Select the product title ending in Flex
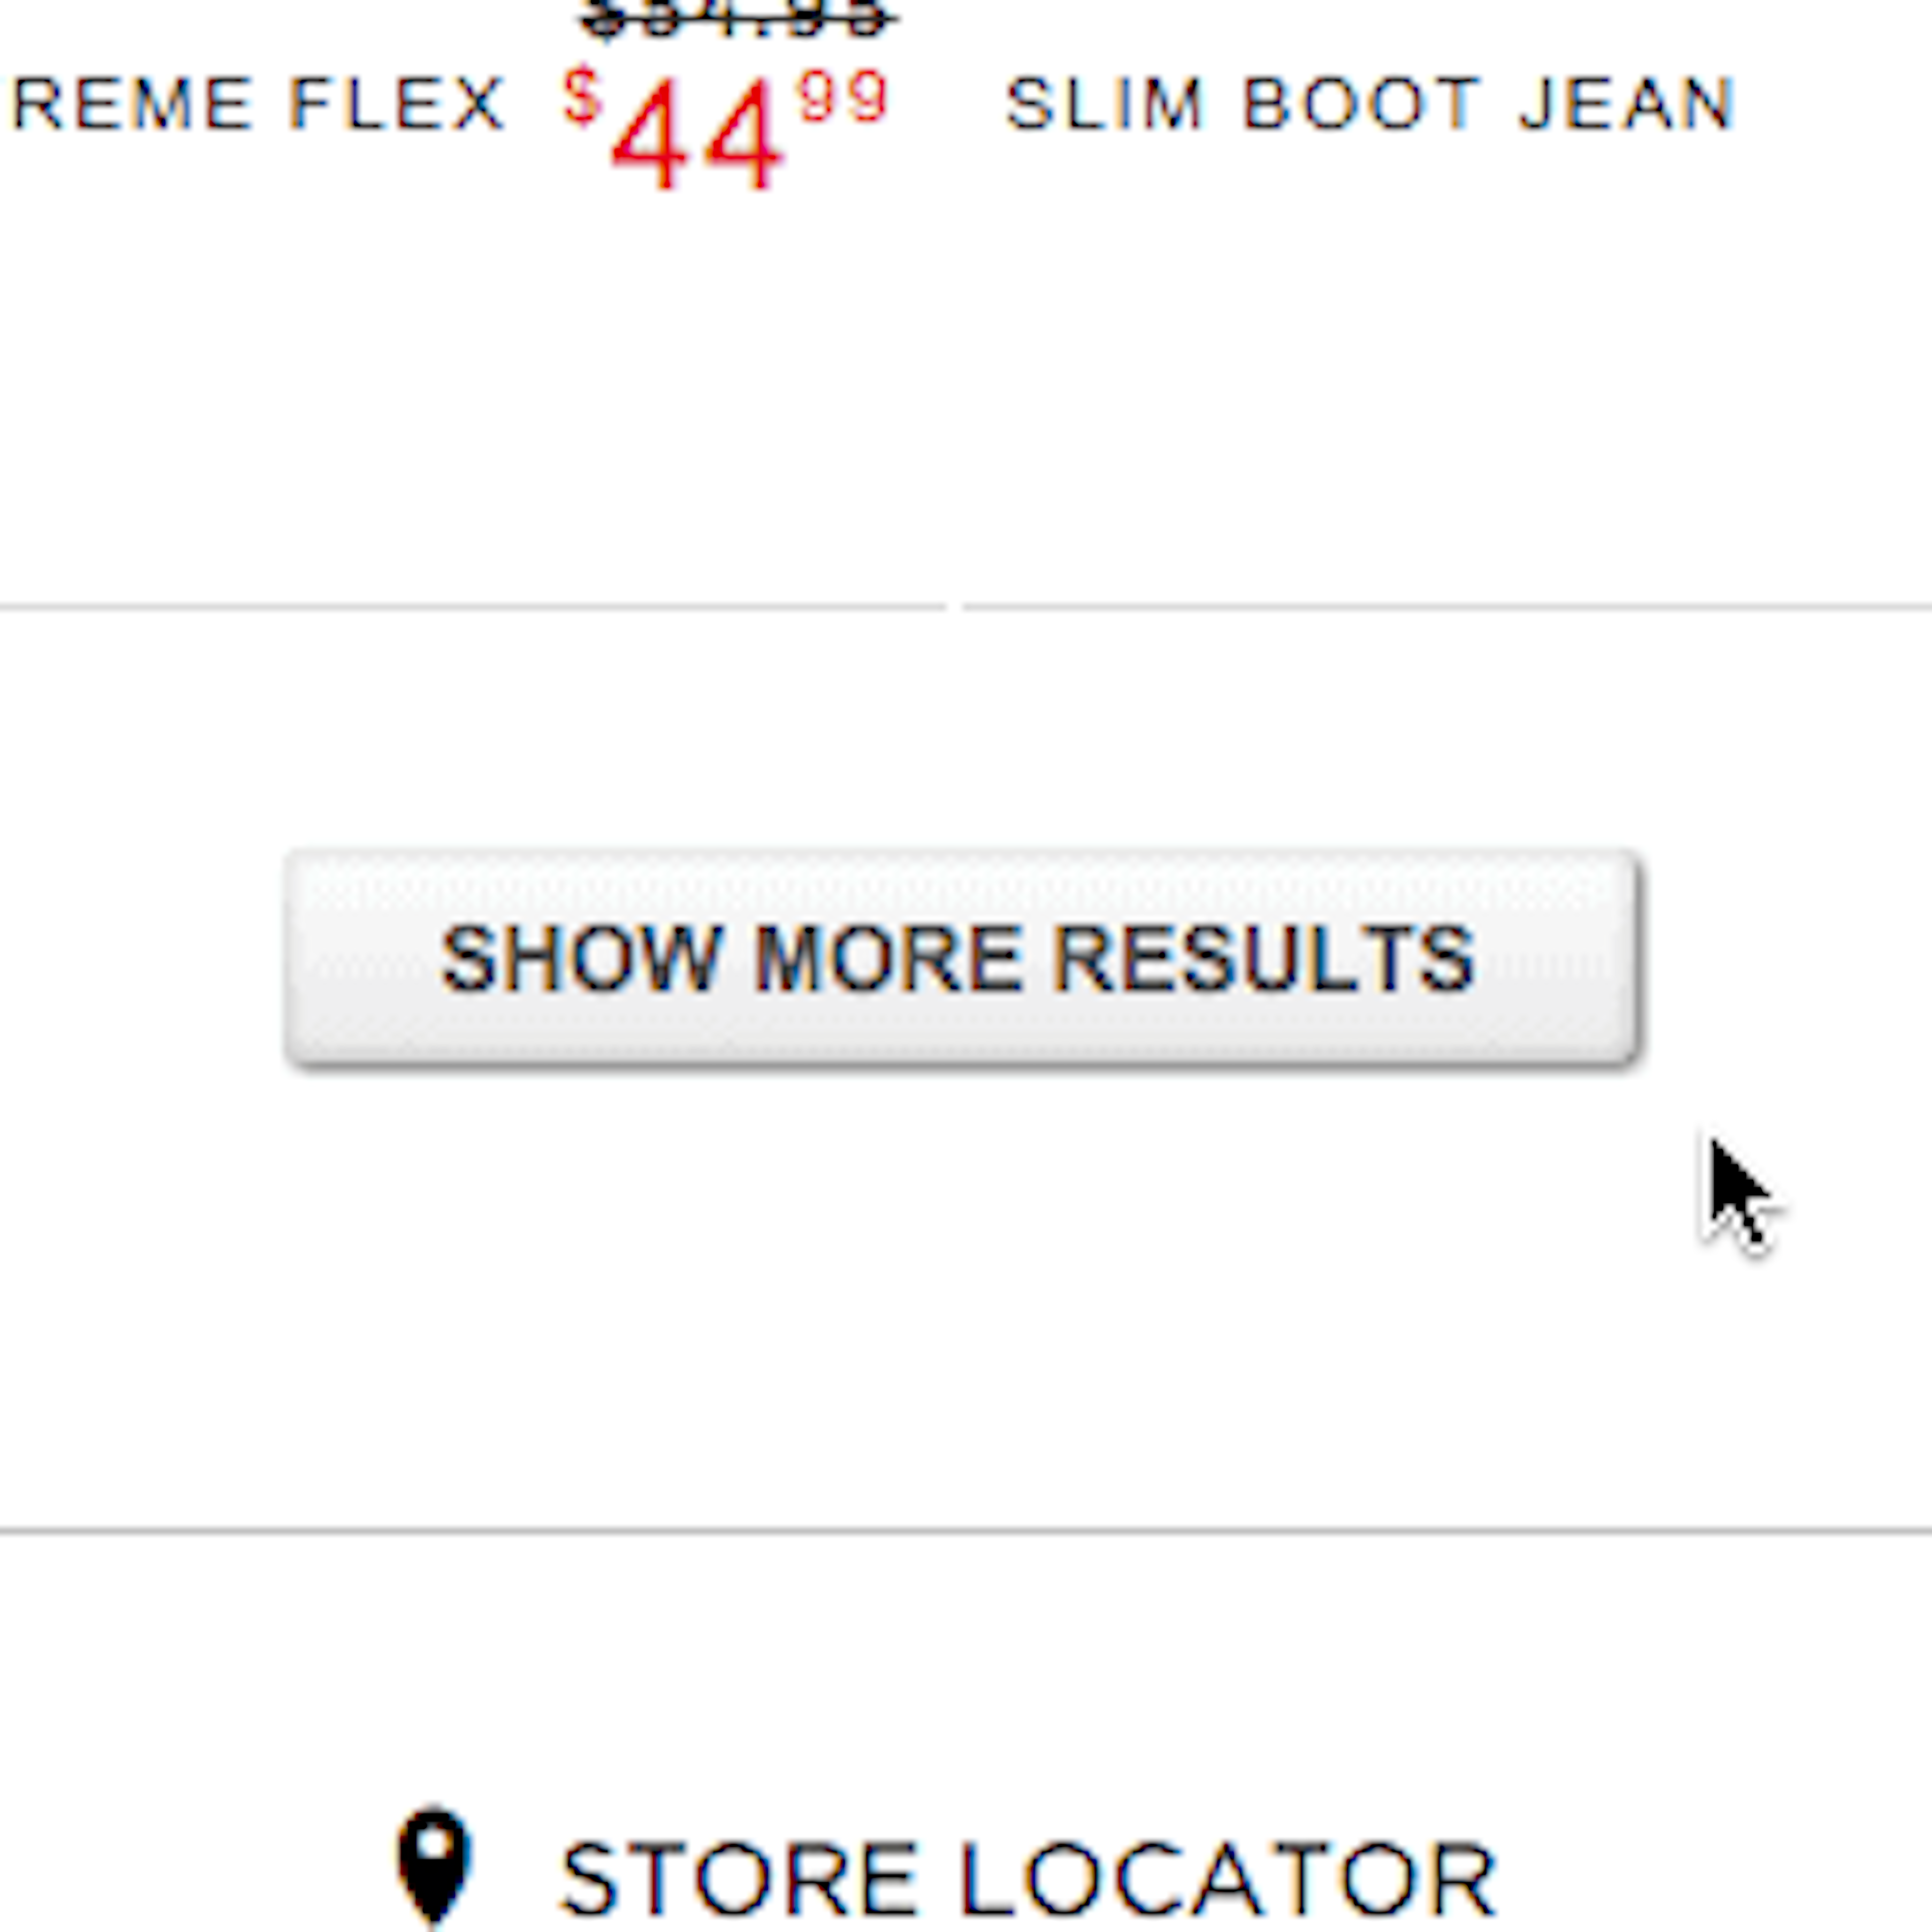The height and width of the screenshot is (1932, 1932). [258, 104]
